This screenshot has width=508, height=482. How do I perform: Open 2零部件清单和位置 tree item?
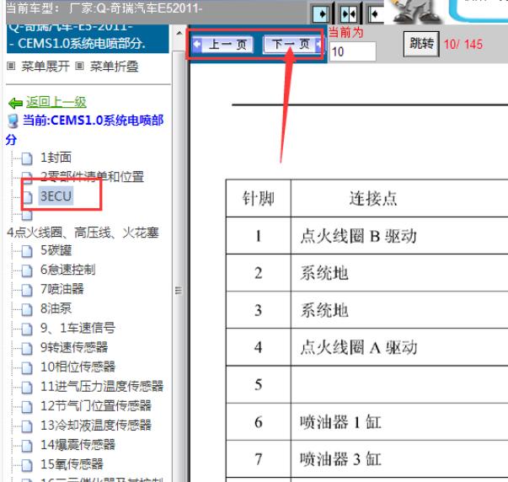[x=92, y=177]
